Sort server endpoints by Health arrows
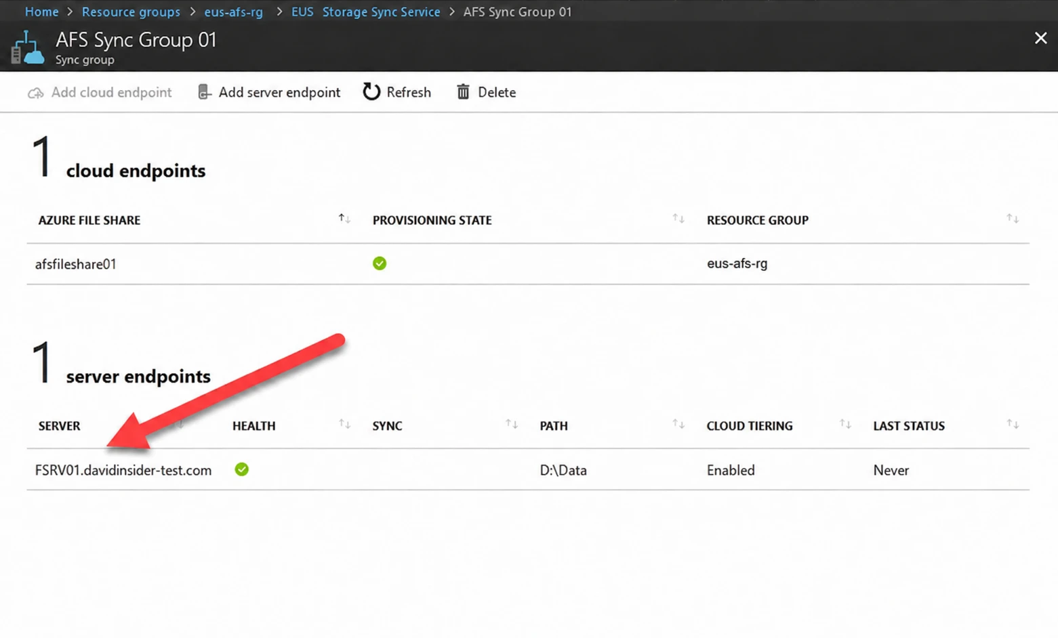Screen dimensions: 1058x638 [344, 424]
